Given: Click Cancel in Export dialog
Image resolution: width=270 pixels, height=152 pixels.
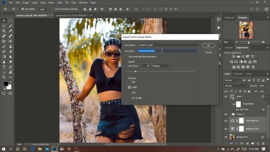Looking at the screenshot, I should pos(208,52).
